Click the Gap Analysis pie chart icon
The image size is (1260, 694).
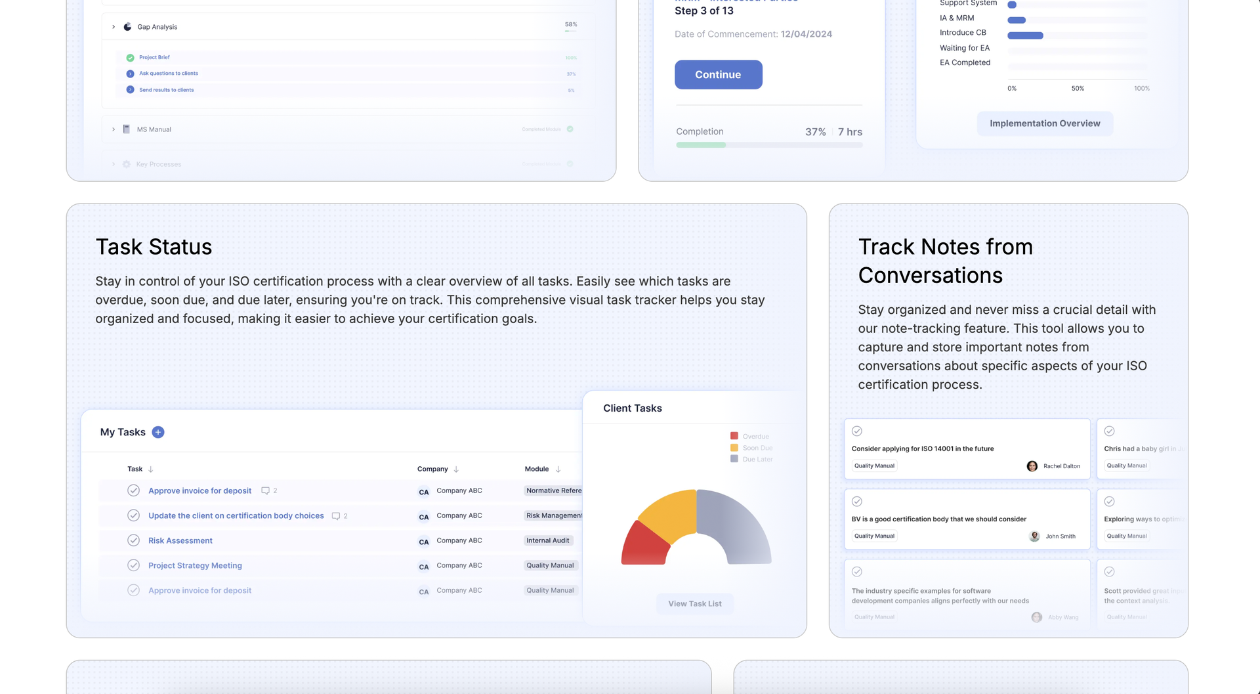(127, 27)
